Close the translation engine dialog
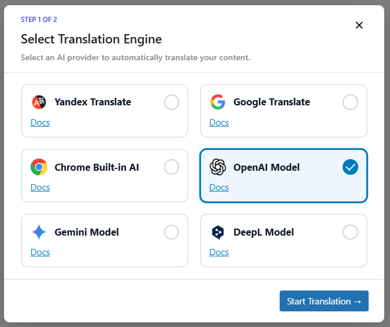Screen dimensions: 390x327 359,25
